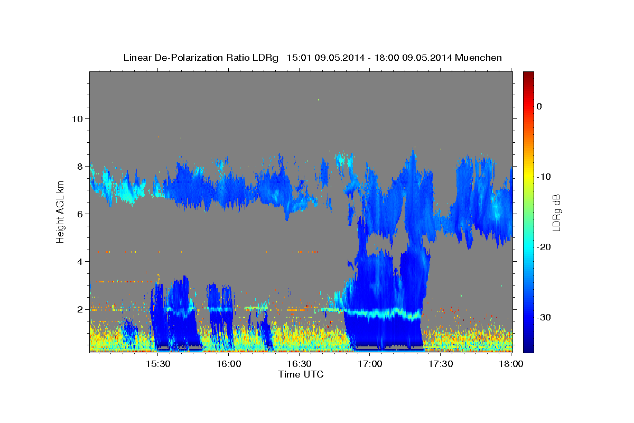
Task: Click the plot title 'Linear De-Polarization Ratio LDRg'
Action: pos(200,58)
